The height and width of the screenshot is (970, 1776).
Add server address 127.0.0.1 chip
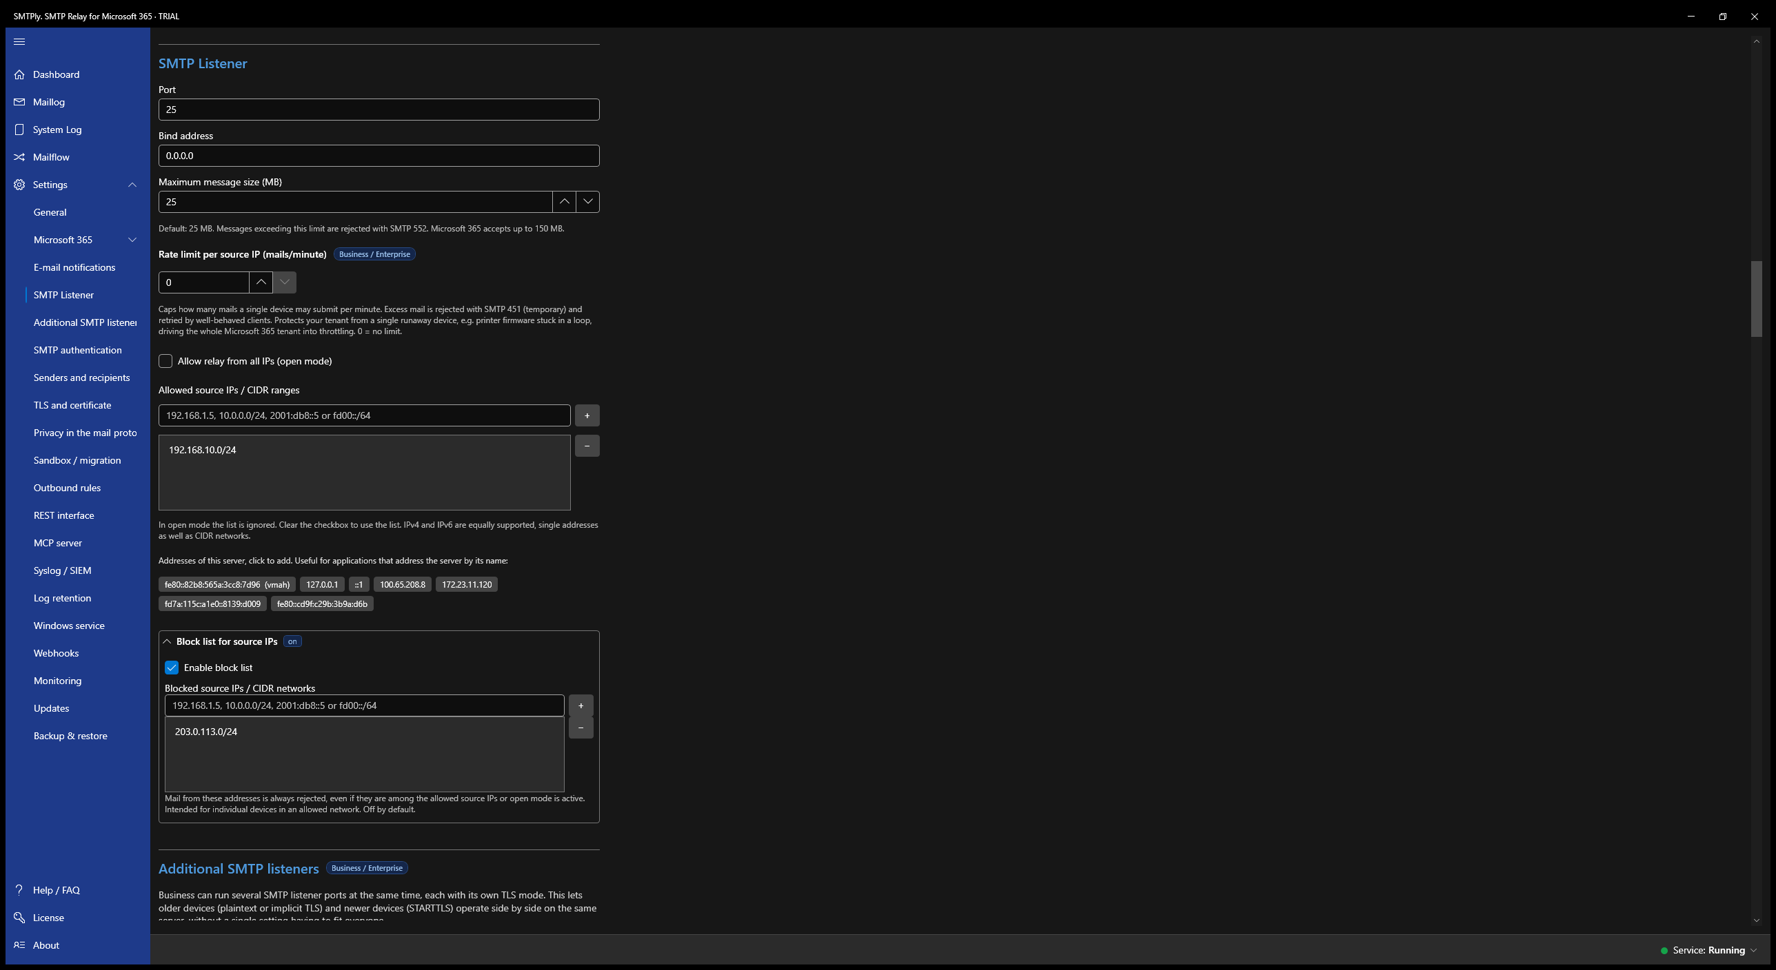(322, 584)
